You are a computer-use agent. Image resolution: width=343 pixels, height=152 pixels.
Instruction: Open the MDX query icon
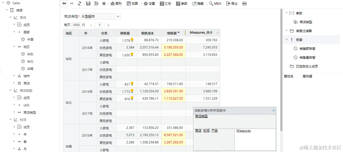point(215,3)
